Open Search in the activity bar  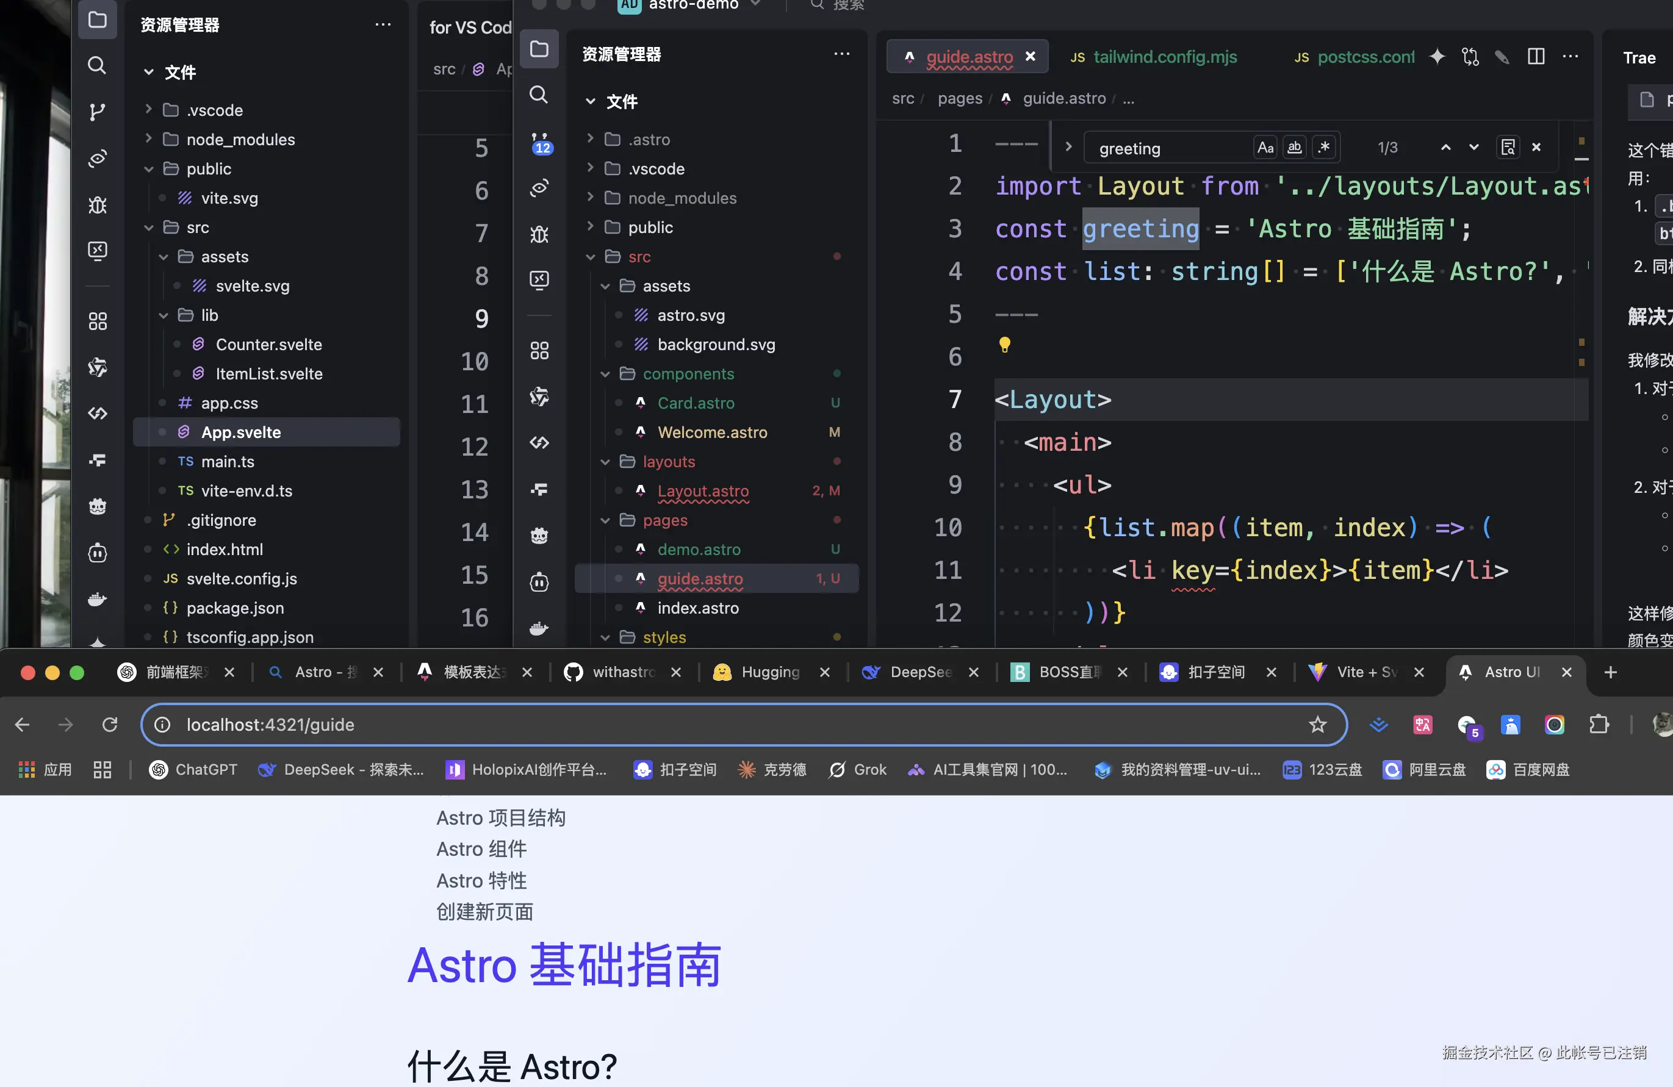pos(539,94)
